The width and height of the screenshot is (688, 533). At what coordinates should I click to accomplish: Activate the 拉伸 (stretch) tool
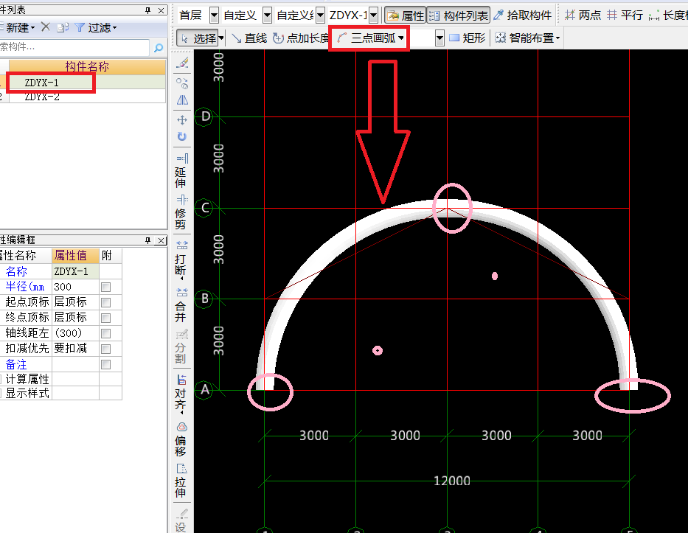tap(181, 481)
